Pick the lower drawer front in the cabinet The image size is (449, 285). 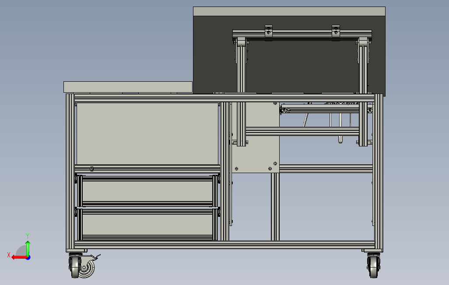point(147,224)
